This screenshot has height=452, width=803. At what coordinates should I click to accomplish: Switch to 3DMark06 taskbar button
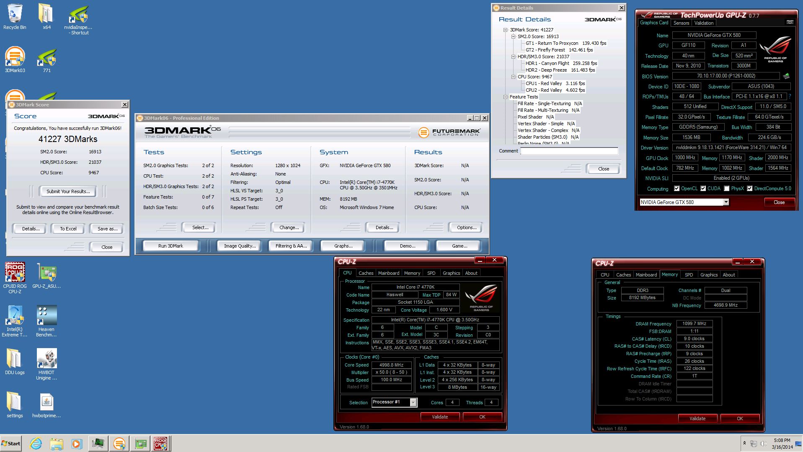119,444
